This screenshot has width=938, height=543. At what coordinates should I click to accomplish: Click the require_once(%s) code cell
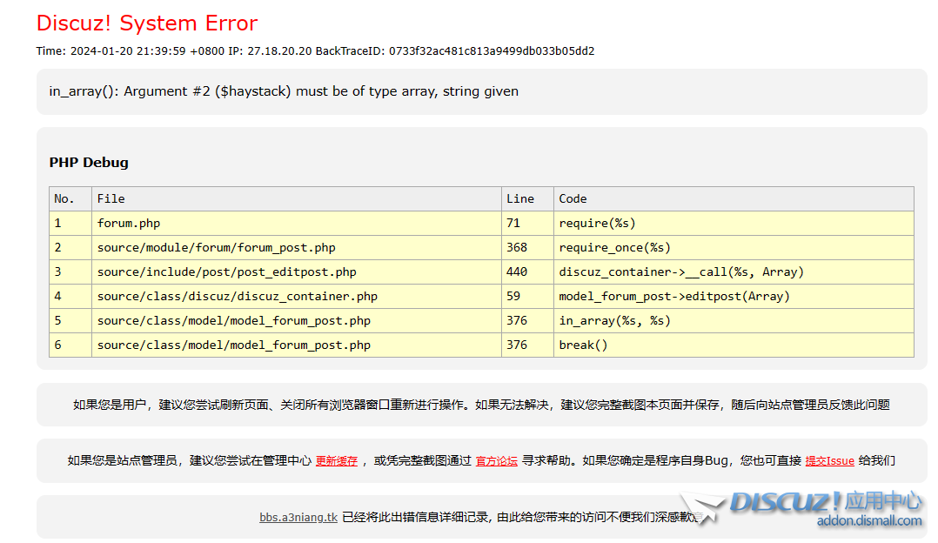point(734,248)
